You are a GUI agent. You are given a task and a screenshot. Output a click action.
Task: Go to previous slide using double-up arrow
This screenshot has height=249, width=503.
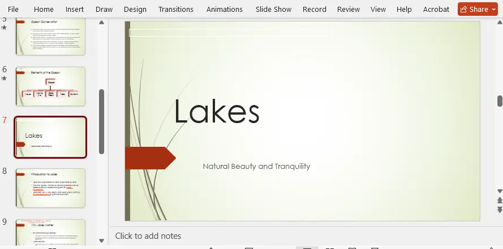click(500, 200)
